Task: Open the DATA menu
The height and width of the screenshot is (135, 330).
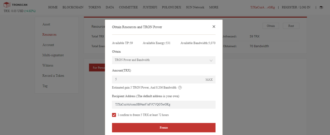Action: coord(110,7)
